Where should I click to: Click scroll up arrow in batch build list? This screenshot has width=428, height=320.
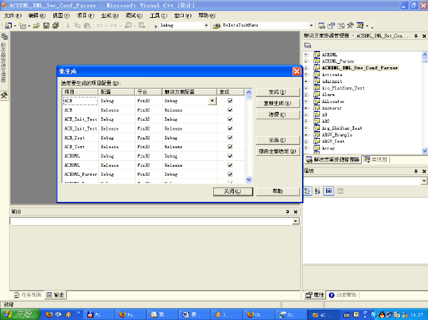pyautogui.click(x=248, y=92)
